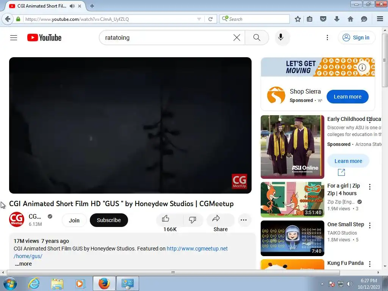The height and width of the screenshot is (291, 388).
Task: Open Firefox downloads arrow
Action: pos(337,19)
